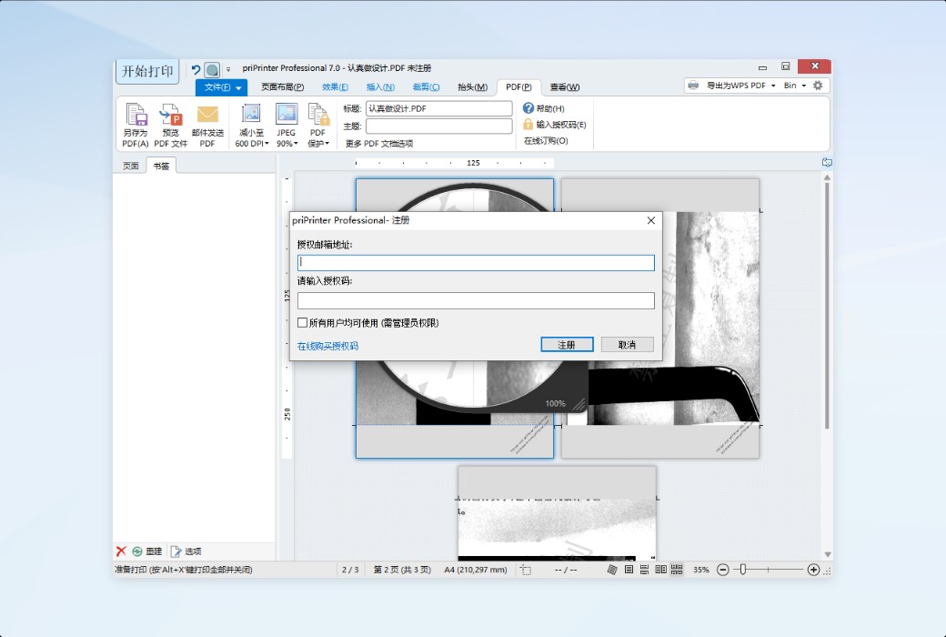Switch to the 插入 ribbon tab
The height and width of the screenshot is (637, 946).
pyautogui.click(x=380, y=87)
